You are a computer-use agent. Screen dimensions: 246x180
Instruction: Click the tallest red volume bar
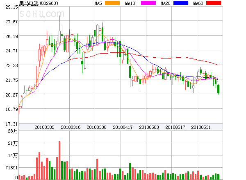click(x=59, y=160)
